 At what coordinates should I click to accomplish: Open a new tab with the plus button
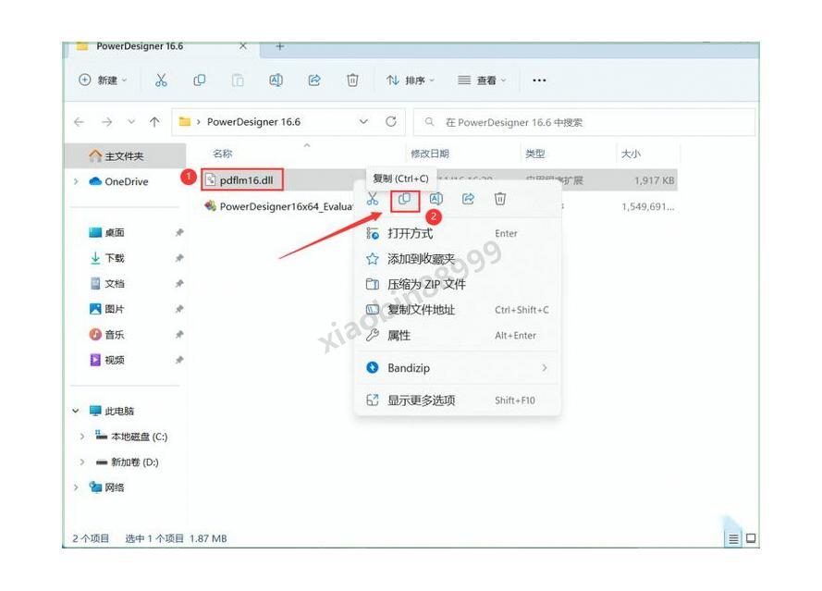[x=280, y=46]
